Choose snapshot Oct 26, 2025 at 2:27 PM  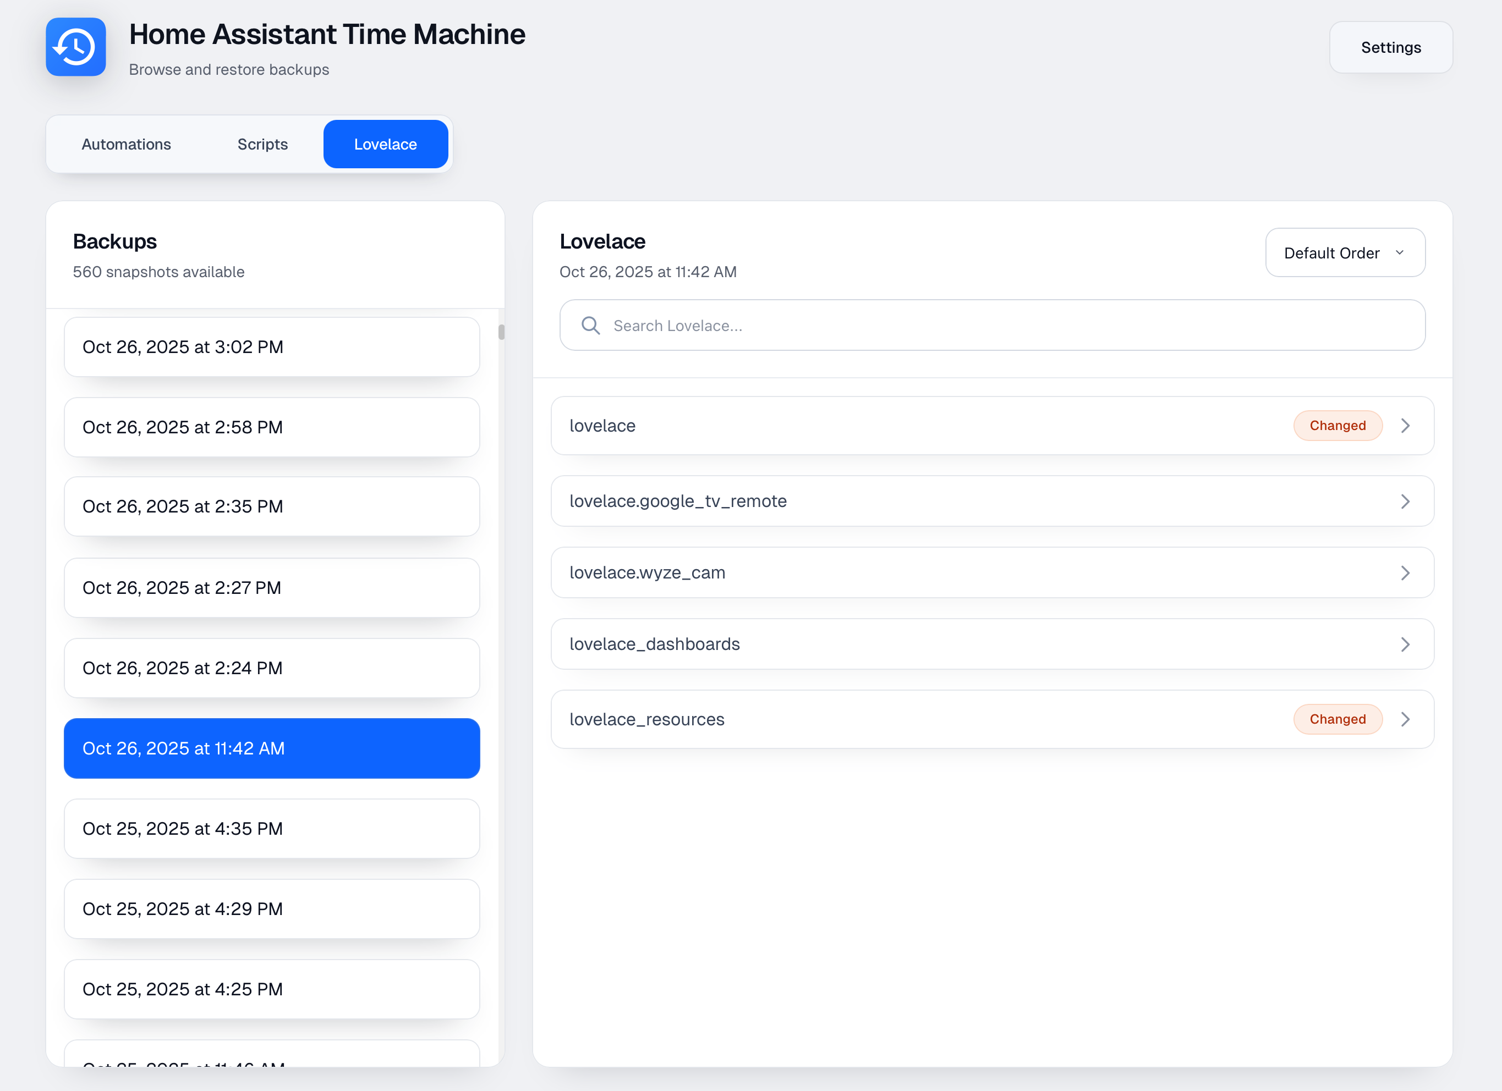coord(272,587)
